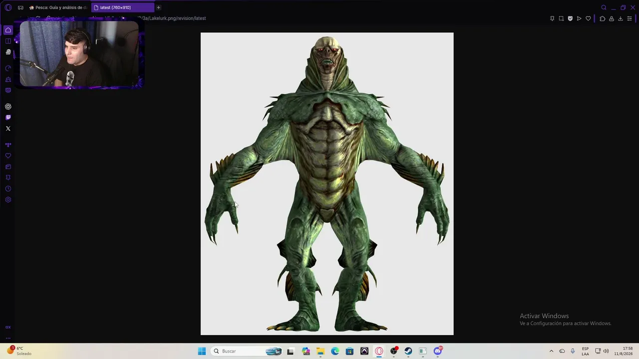Open Steam from the taskbar

pos(408,351)
